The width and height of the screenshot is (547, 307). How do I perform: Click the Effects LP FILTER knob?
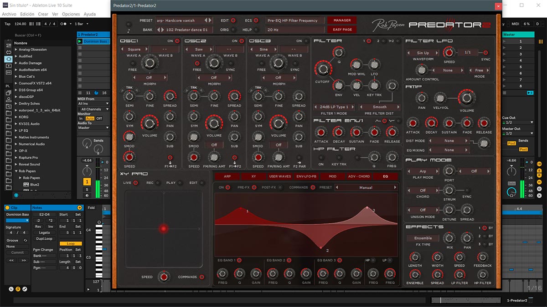tap(459, 274)
